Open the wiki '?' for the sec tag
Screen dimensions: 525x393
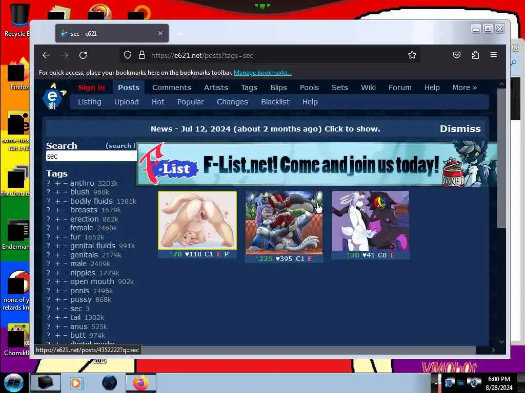(x=48, y=309)
